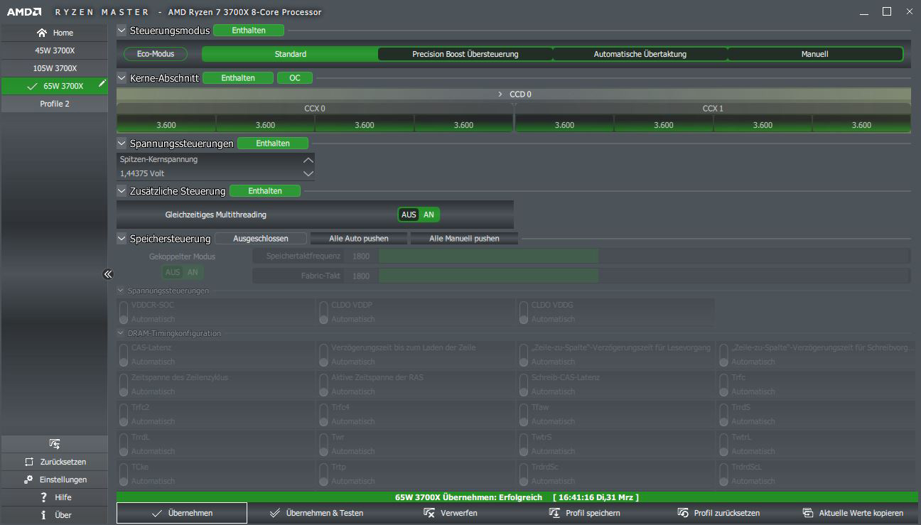Click Übernehmen & Testen icon
The width and height of the screenshot is (921, 525).
275,513
